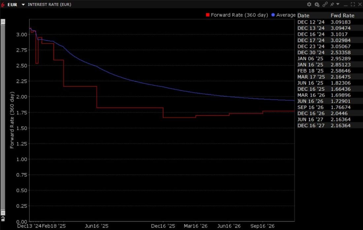
Task: Click the Dec16 '25 x-axis label
Action: (163, 226)
